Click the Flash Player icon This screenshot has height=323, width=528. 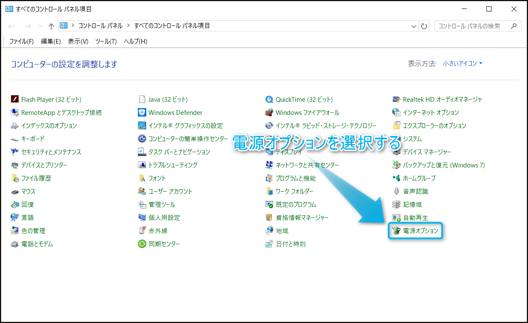click(x=15, y=100)
